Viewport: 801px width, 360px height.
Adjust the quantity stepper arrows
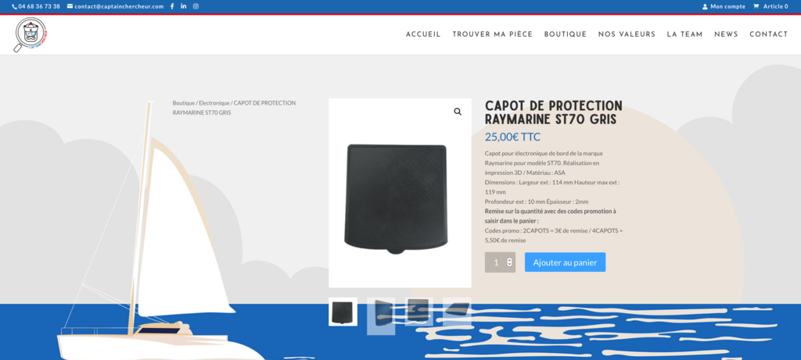coord(509,262)
